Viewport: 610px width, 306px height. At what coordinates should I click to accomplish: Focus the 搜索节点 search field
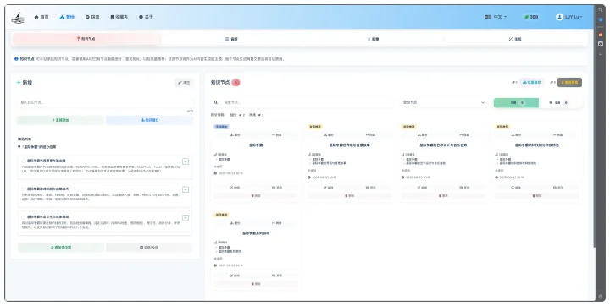click(307, 102)
